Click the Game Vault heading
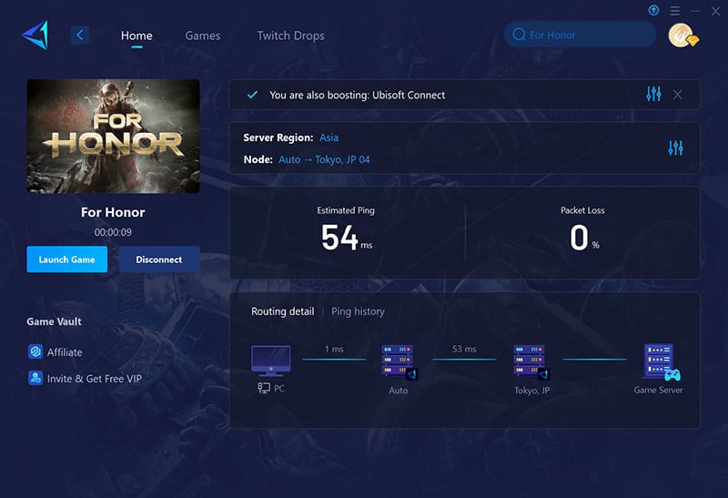This screenshot has height=498, width=728. point(54,321)
